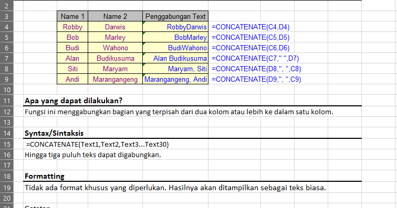This screenshot has height=208, width=397.
Task: Select row header 19
Action: tap(7, 188)
